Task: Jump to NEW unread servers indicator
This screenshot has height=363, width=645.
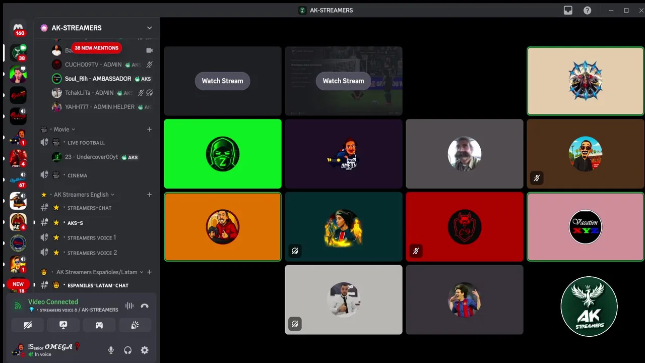Action: point(18,284)
